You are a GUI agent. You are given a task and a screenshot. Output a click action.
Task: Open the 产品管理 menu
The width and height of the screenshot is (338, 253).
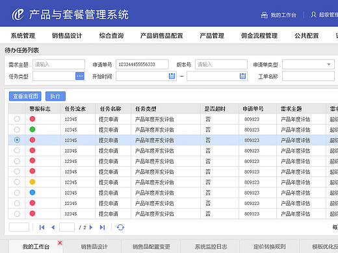click(x=212, y=36)
